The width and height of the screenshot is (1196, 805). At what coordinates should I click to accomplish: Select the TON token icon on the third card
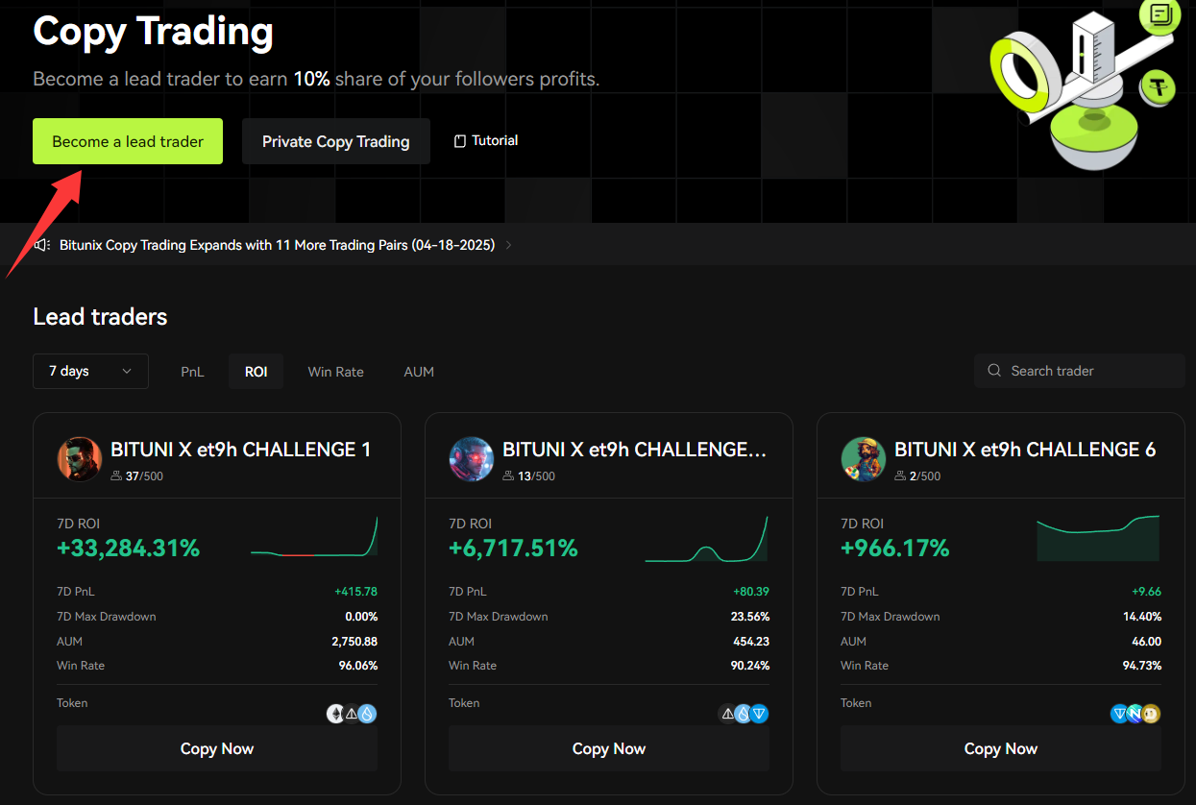[x=1119, y=714]
